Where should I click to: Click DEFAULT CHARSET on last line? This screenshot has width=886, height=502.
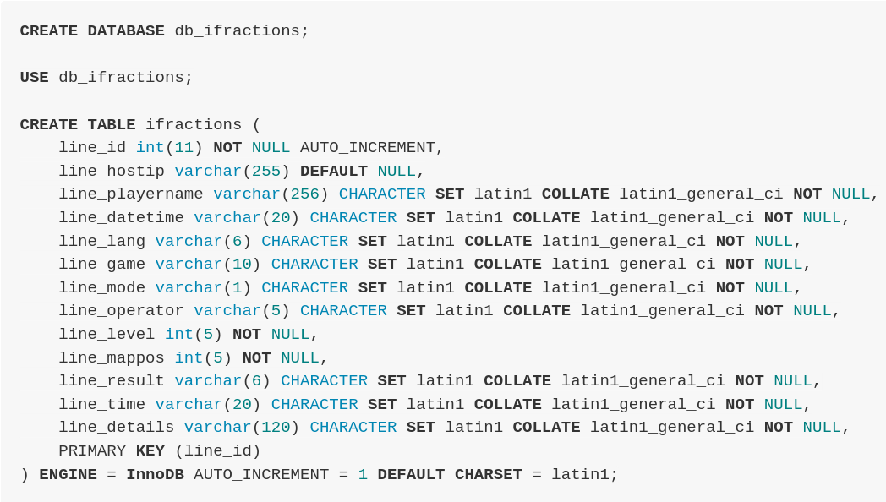450,474
